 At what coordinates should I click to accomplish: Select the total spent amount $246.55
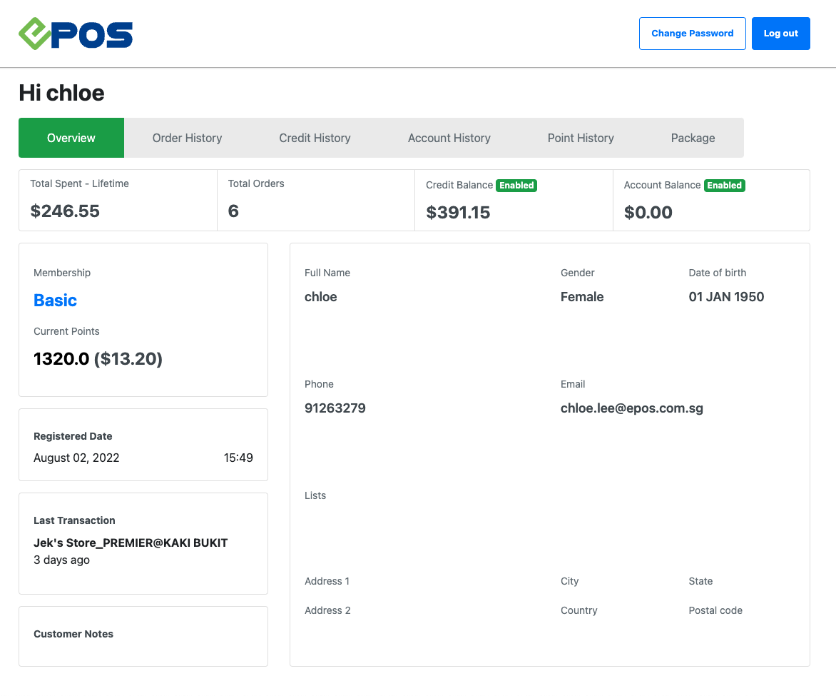(x=65, y=211)
